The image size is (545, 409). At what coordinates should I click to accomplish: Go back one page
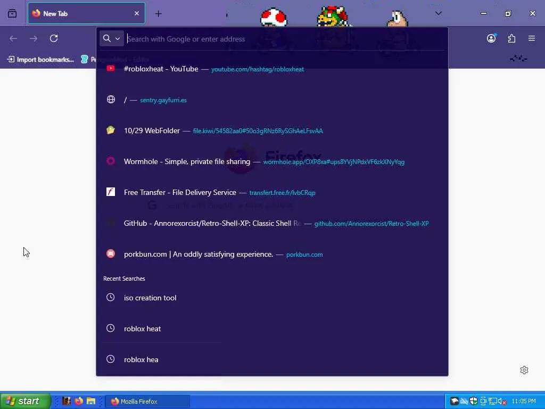click(13, 38)
